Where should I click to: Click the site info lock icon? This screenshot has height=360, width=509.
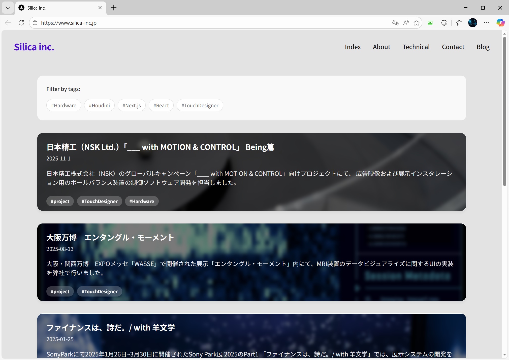(35, 23)
